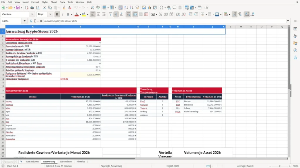Screen dimensions: 300x168
Task: Format the cell as percent
Action: (160, 14)
